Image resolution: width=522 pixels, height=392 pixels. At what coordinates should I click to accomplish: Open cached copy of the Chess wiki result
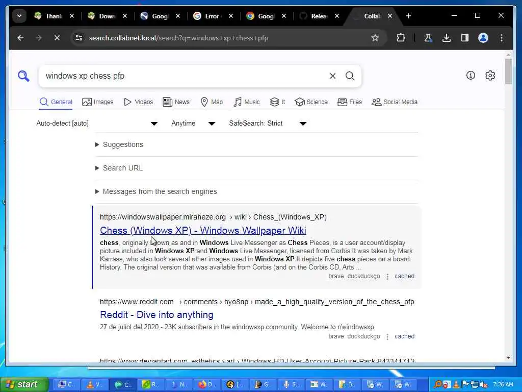point(404,276)
